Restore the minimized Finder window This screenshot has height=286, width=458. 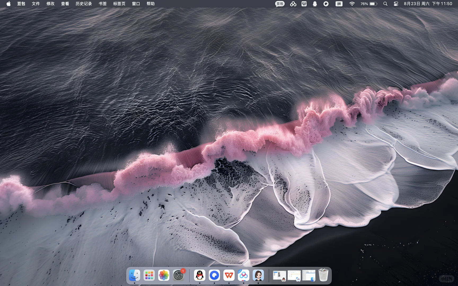[309, 276]
